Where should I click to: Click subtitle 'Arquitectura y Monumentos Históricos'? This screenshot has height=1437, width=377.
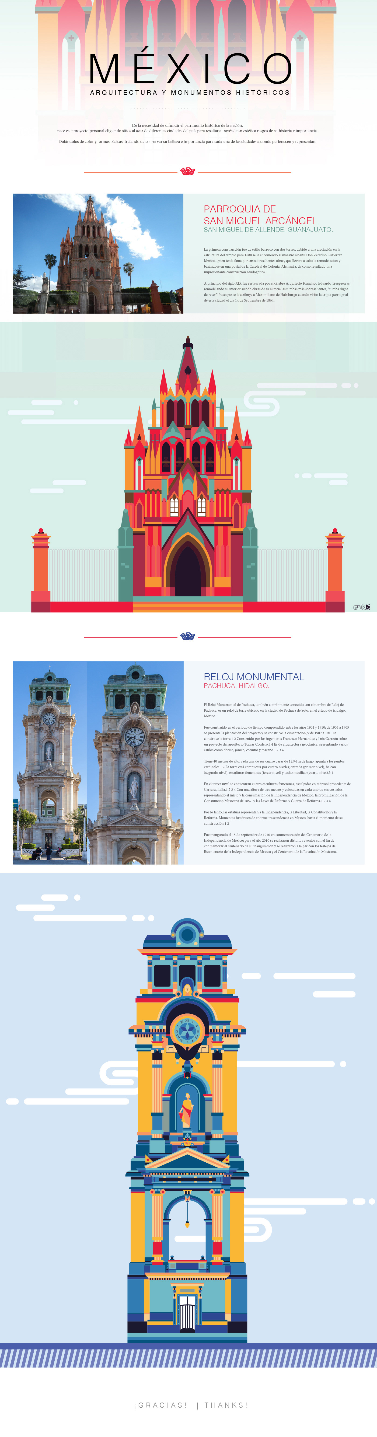tap(190, 93)
